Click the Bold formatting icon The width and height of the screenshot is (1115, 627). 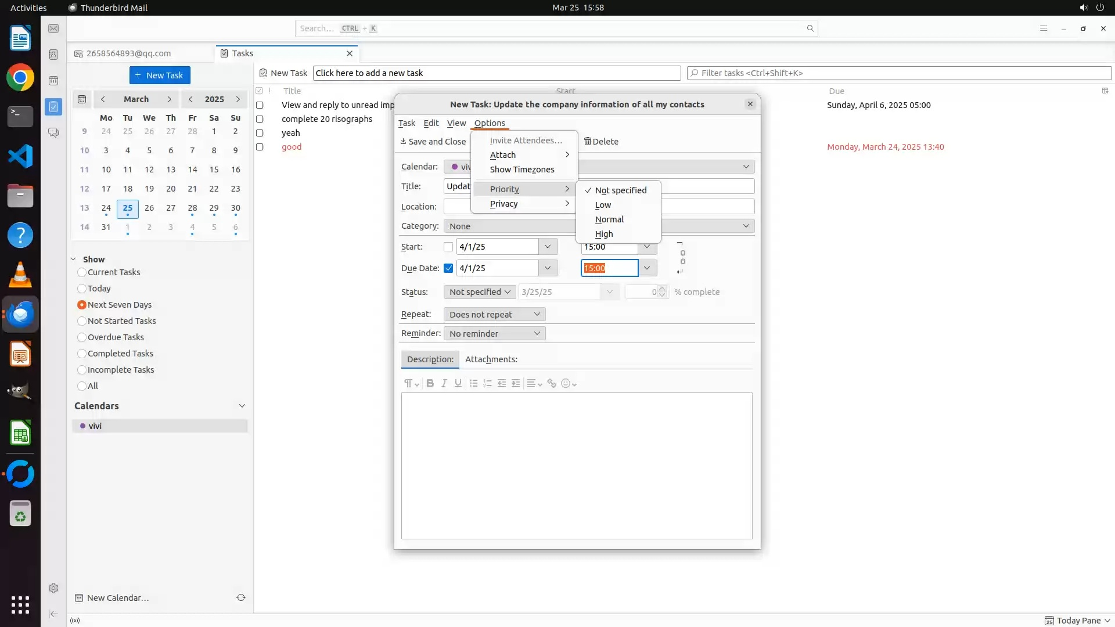(430, 383)
